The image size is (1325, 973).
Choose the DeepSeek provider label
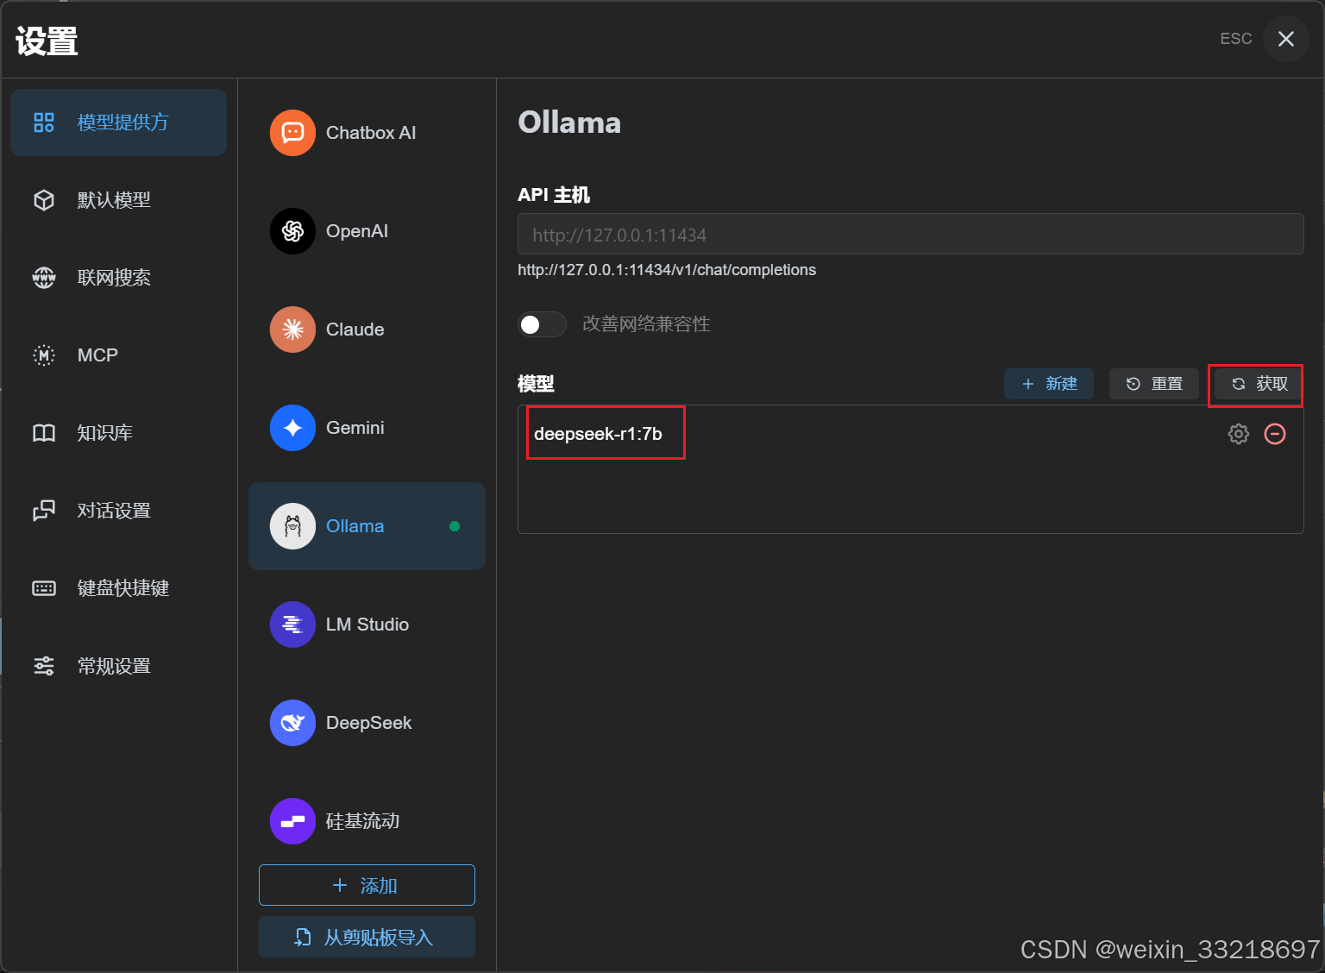point(369,723)
